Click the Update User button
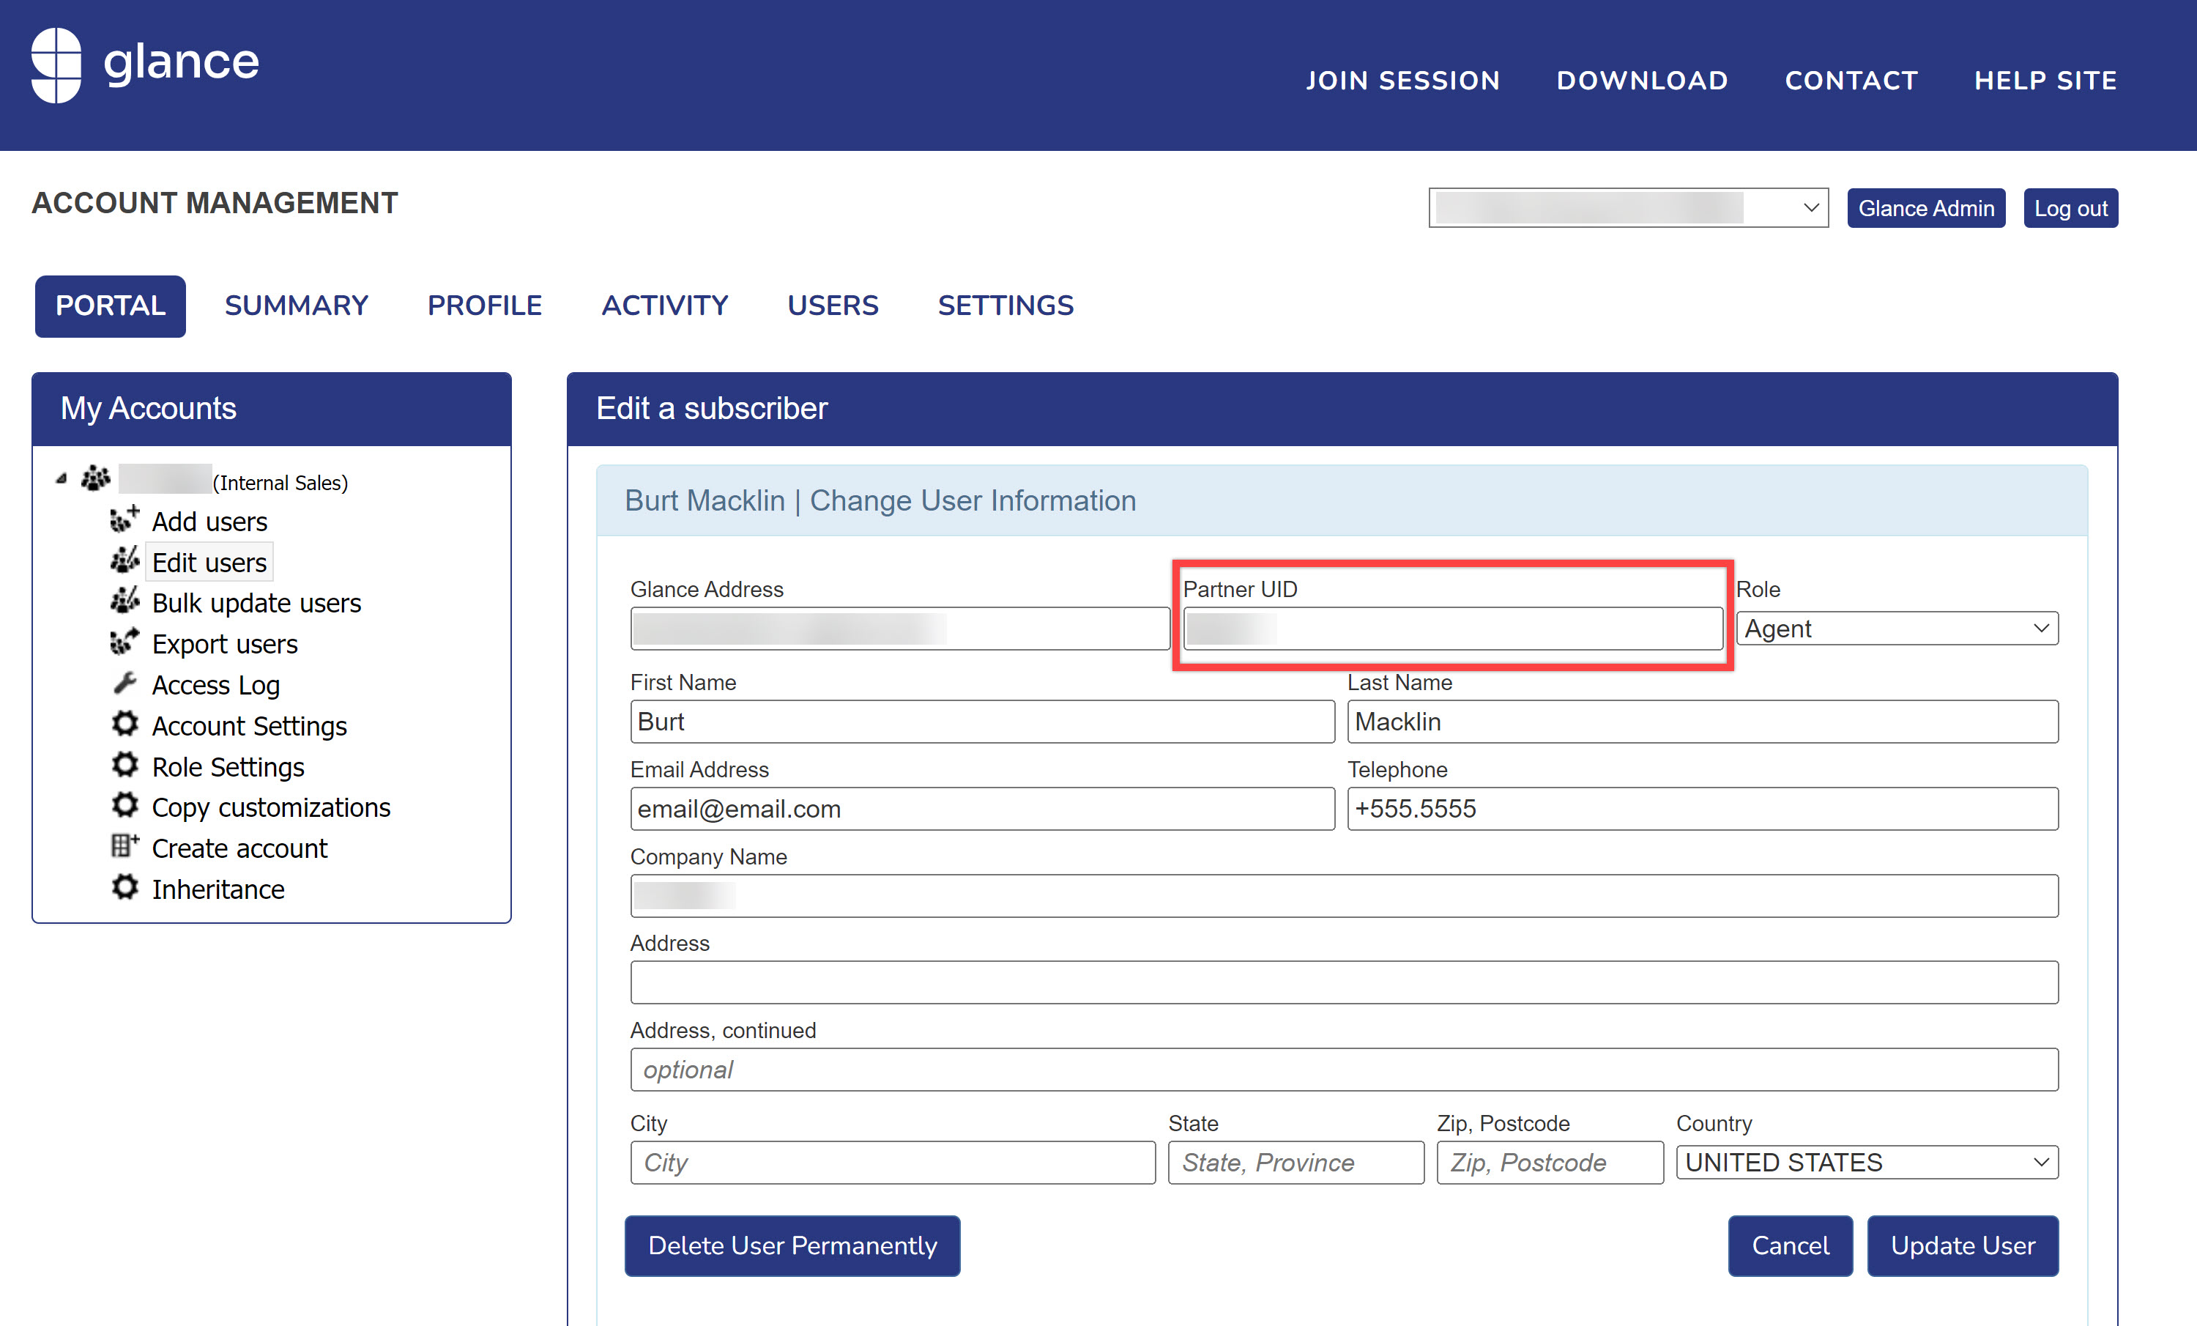This screenshot has width=2197, height=1326. click(x=1962, y=1245)
